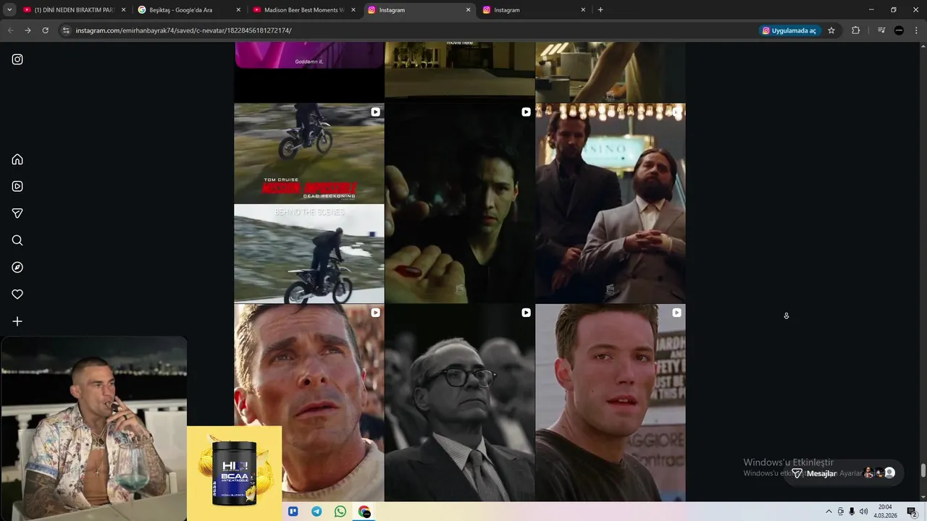Open the volume control in system tray
The width and height of the screenshot is (927, 521).
(863, 512)
